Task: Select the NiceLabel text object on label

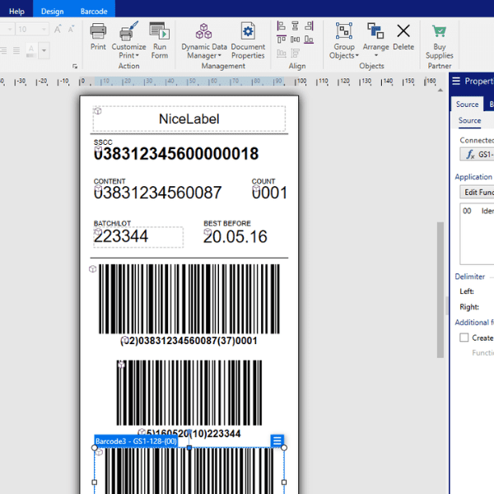Action: click(189, 119)
